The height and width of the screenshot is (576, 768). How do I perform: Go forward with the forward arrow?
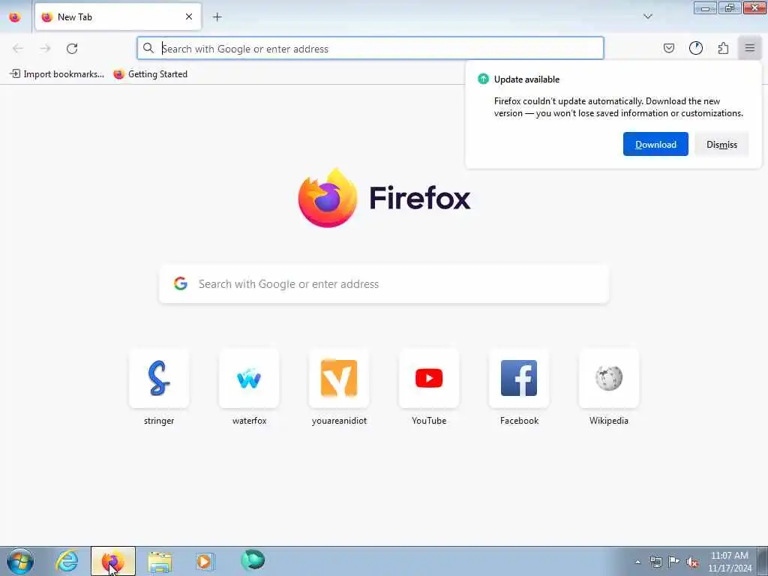[x=45, y=49]
